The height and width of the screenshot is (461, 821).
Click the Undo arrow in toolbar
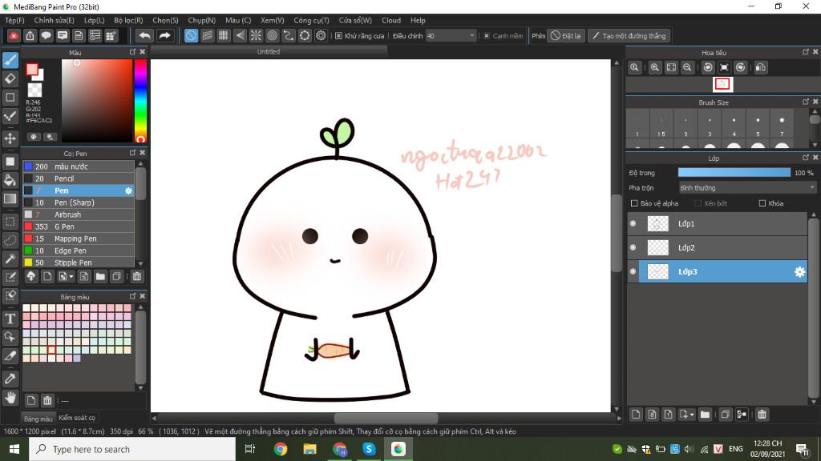coord(144,35)
